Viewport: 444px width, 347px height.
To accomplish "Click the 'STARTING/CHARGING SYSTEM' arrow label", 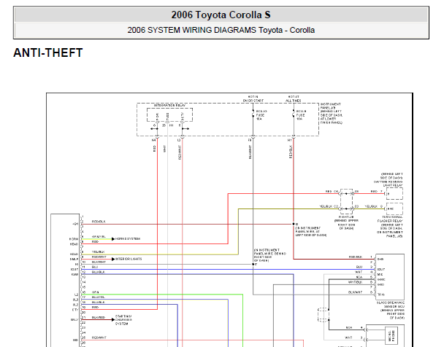I will click(123, 320).
